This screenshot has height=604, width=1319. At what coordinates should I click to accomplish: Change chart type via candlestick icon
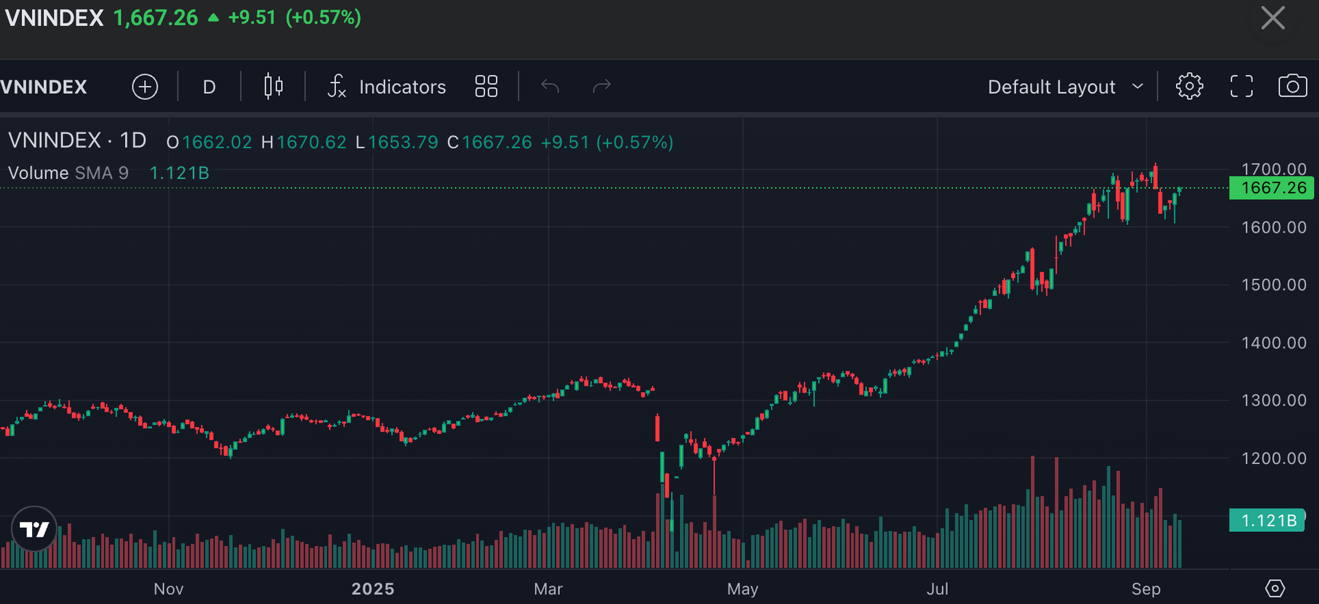tap(273, 86)
